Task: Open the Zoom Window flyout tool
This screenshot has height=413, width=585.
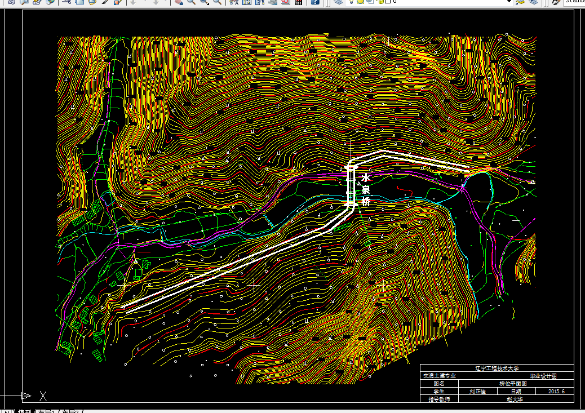Action: 204,2
